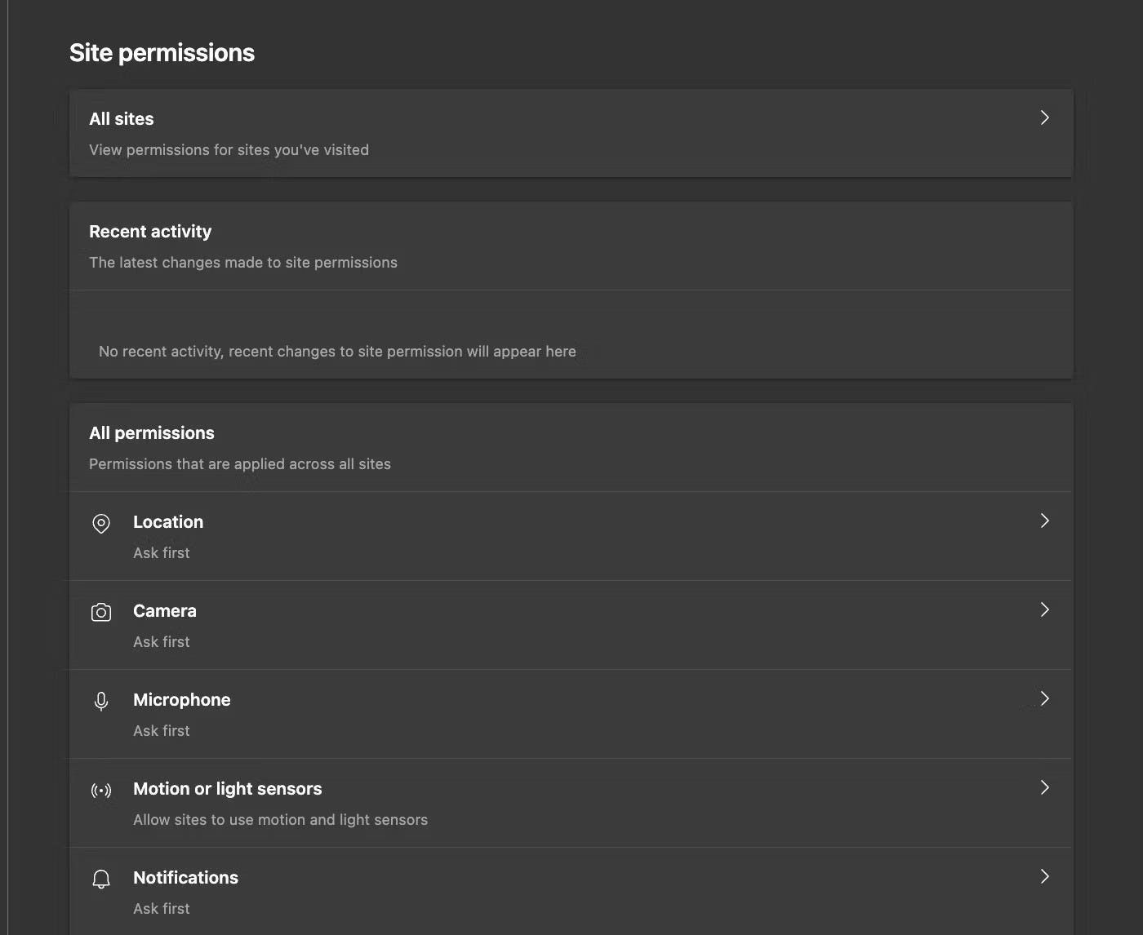Open Location permission chevron
Screen dimensions: 1143x935
[x=1044, y=521]
